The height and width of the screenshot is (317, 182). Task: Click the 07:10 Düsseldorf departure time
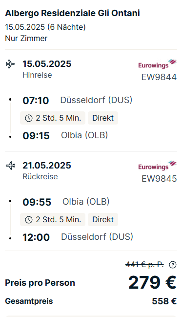coord(36,101)
